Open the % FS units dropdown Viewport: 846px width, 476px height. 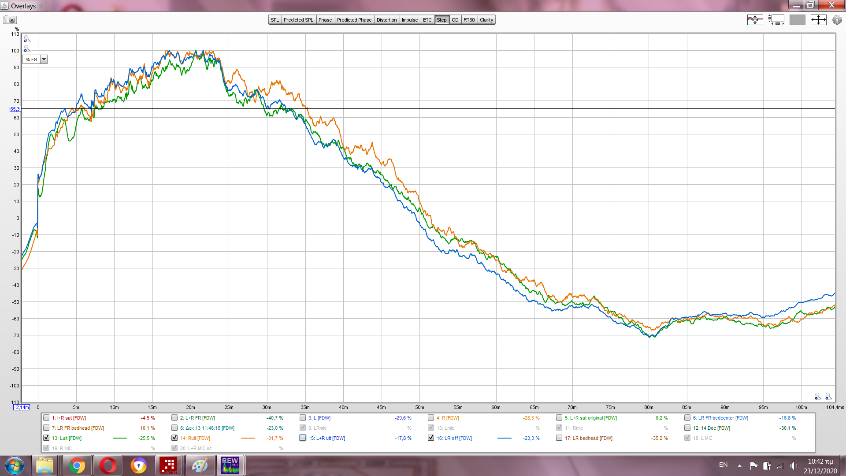pyautogui.click(x=44, y=59)
